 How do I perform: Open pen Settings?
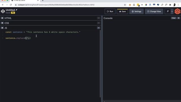(136, 11)
